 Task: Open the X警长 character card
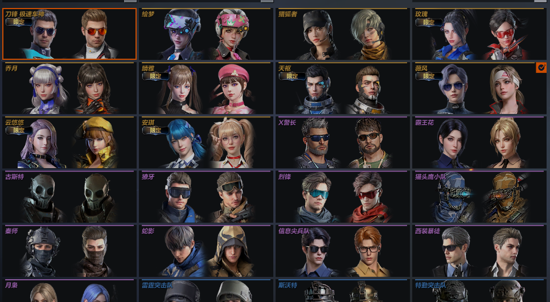[x=342, y=142]
